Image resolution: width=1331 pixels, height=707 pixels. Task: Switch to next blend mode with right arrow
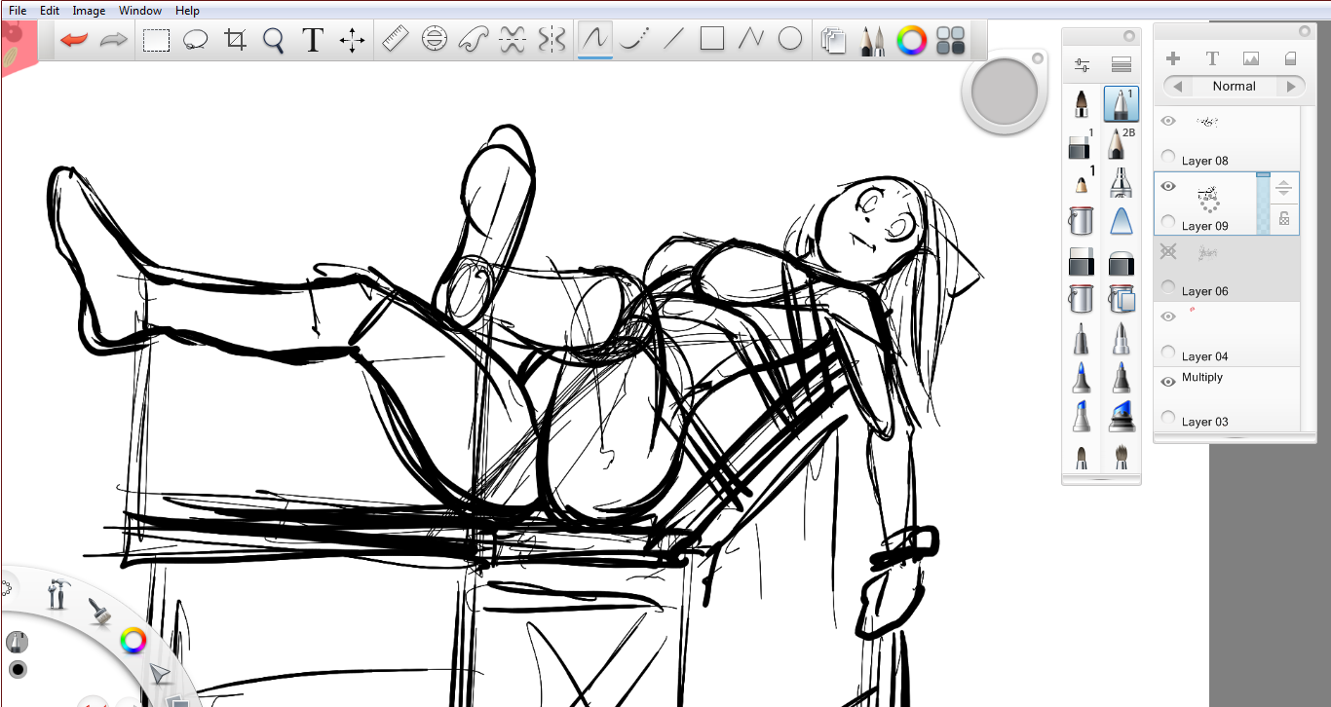tap(1291, 87)
